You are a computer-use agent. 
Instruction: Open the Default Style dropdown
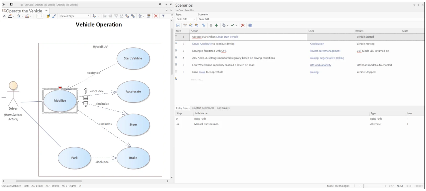pos(89,16)
